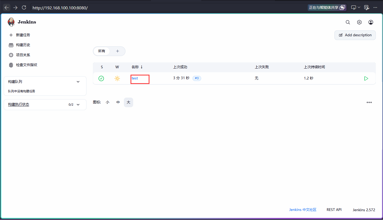Add a new view with plus tab
383x220 pixels.
[x=117, y=51]
